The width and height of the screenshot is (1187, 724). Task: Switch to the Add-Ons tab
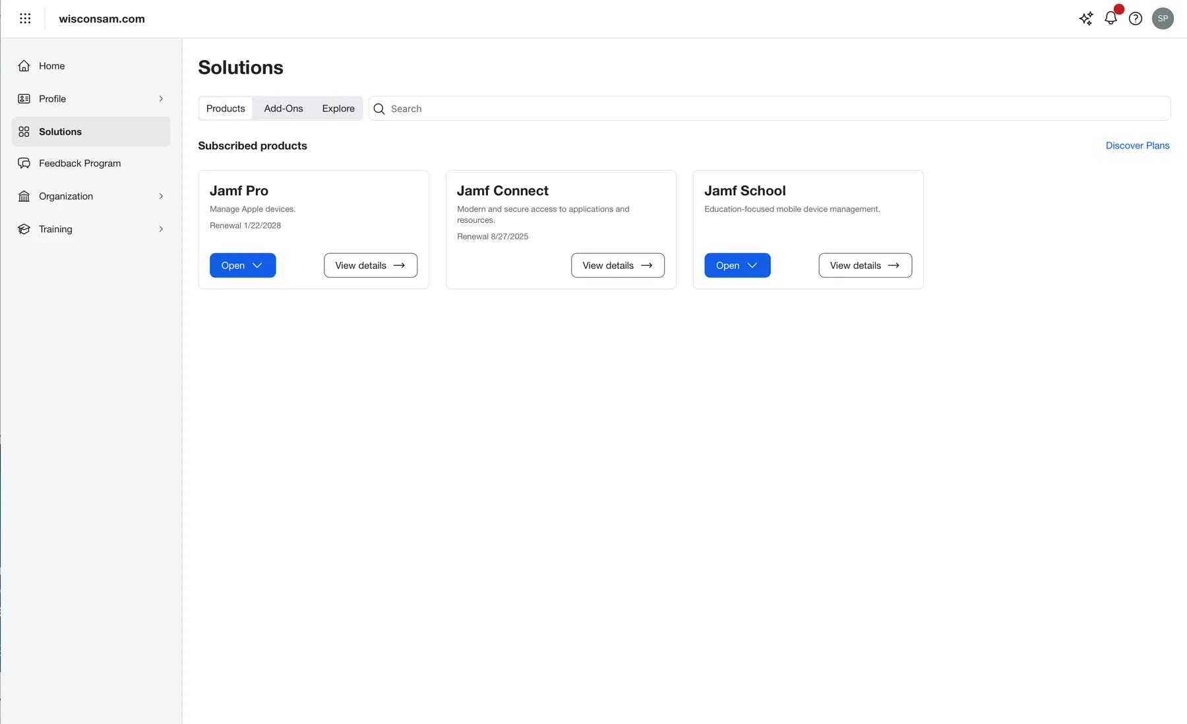pos(284,108)
